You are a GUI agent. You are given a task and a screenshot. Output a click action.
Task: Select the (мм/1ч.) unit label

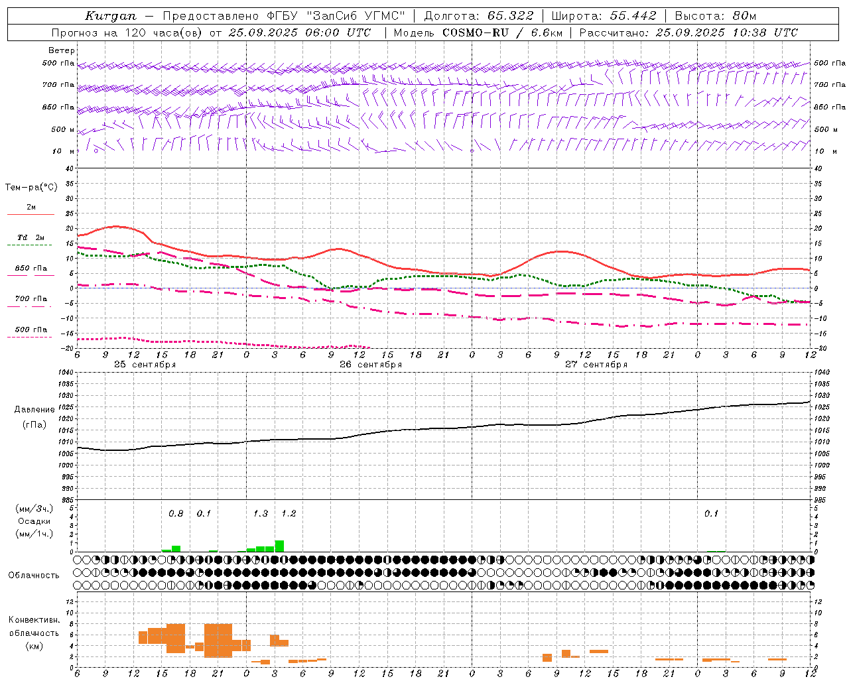coord(34,534)
